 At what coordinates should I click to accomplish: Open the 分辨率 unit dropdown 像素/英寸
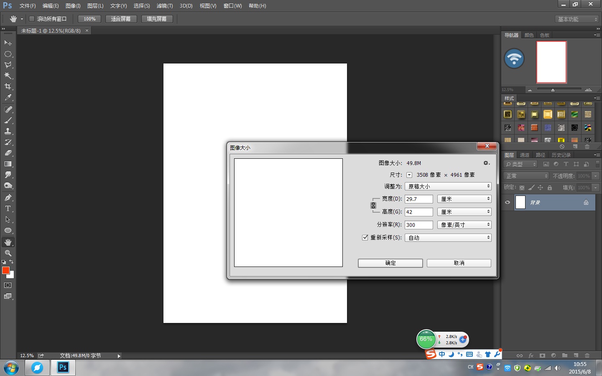coord(464,225)
